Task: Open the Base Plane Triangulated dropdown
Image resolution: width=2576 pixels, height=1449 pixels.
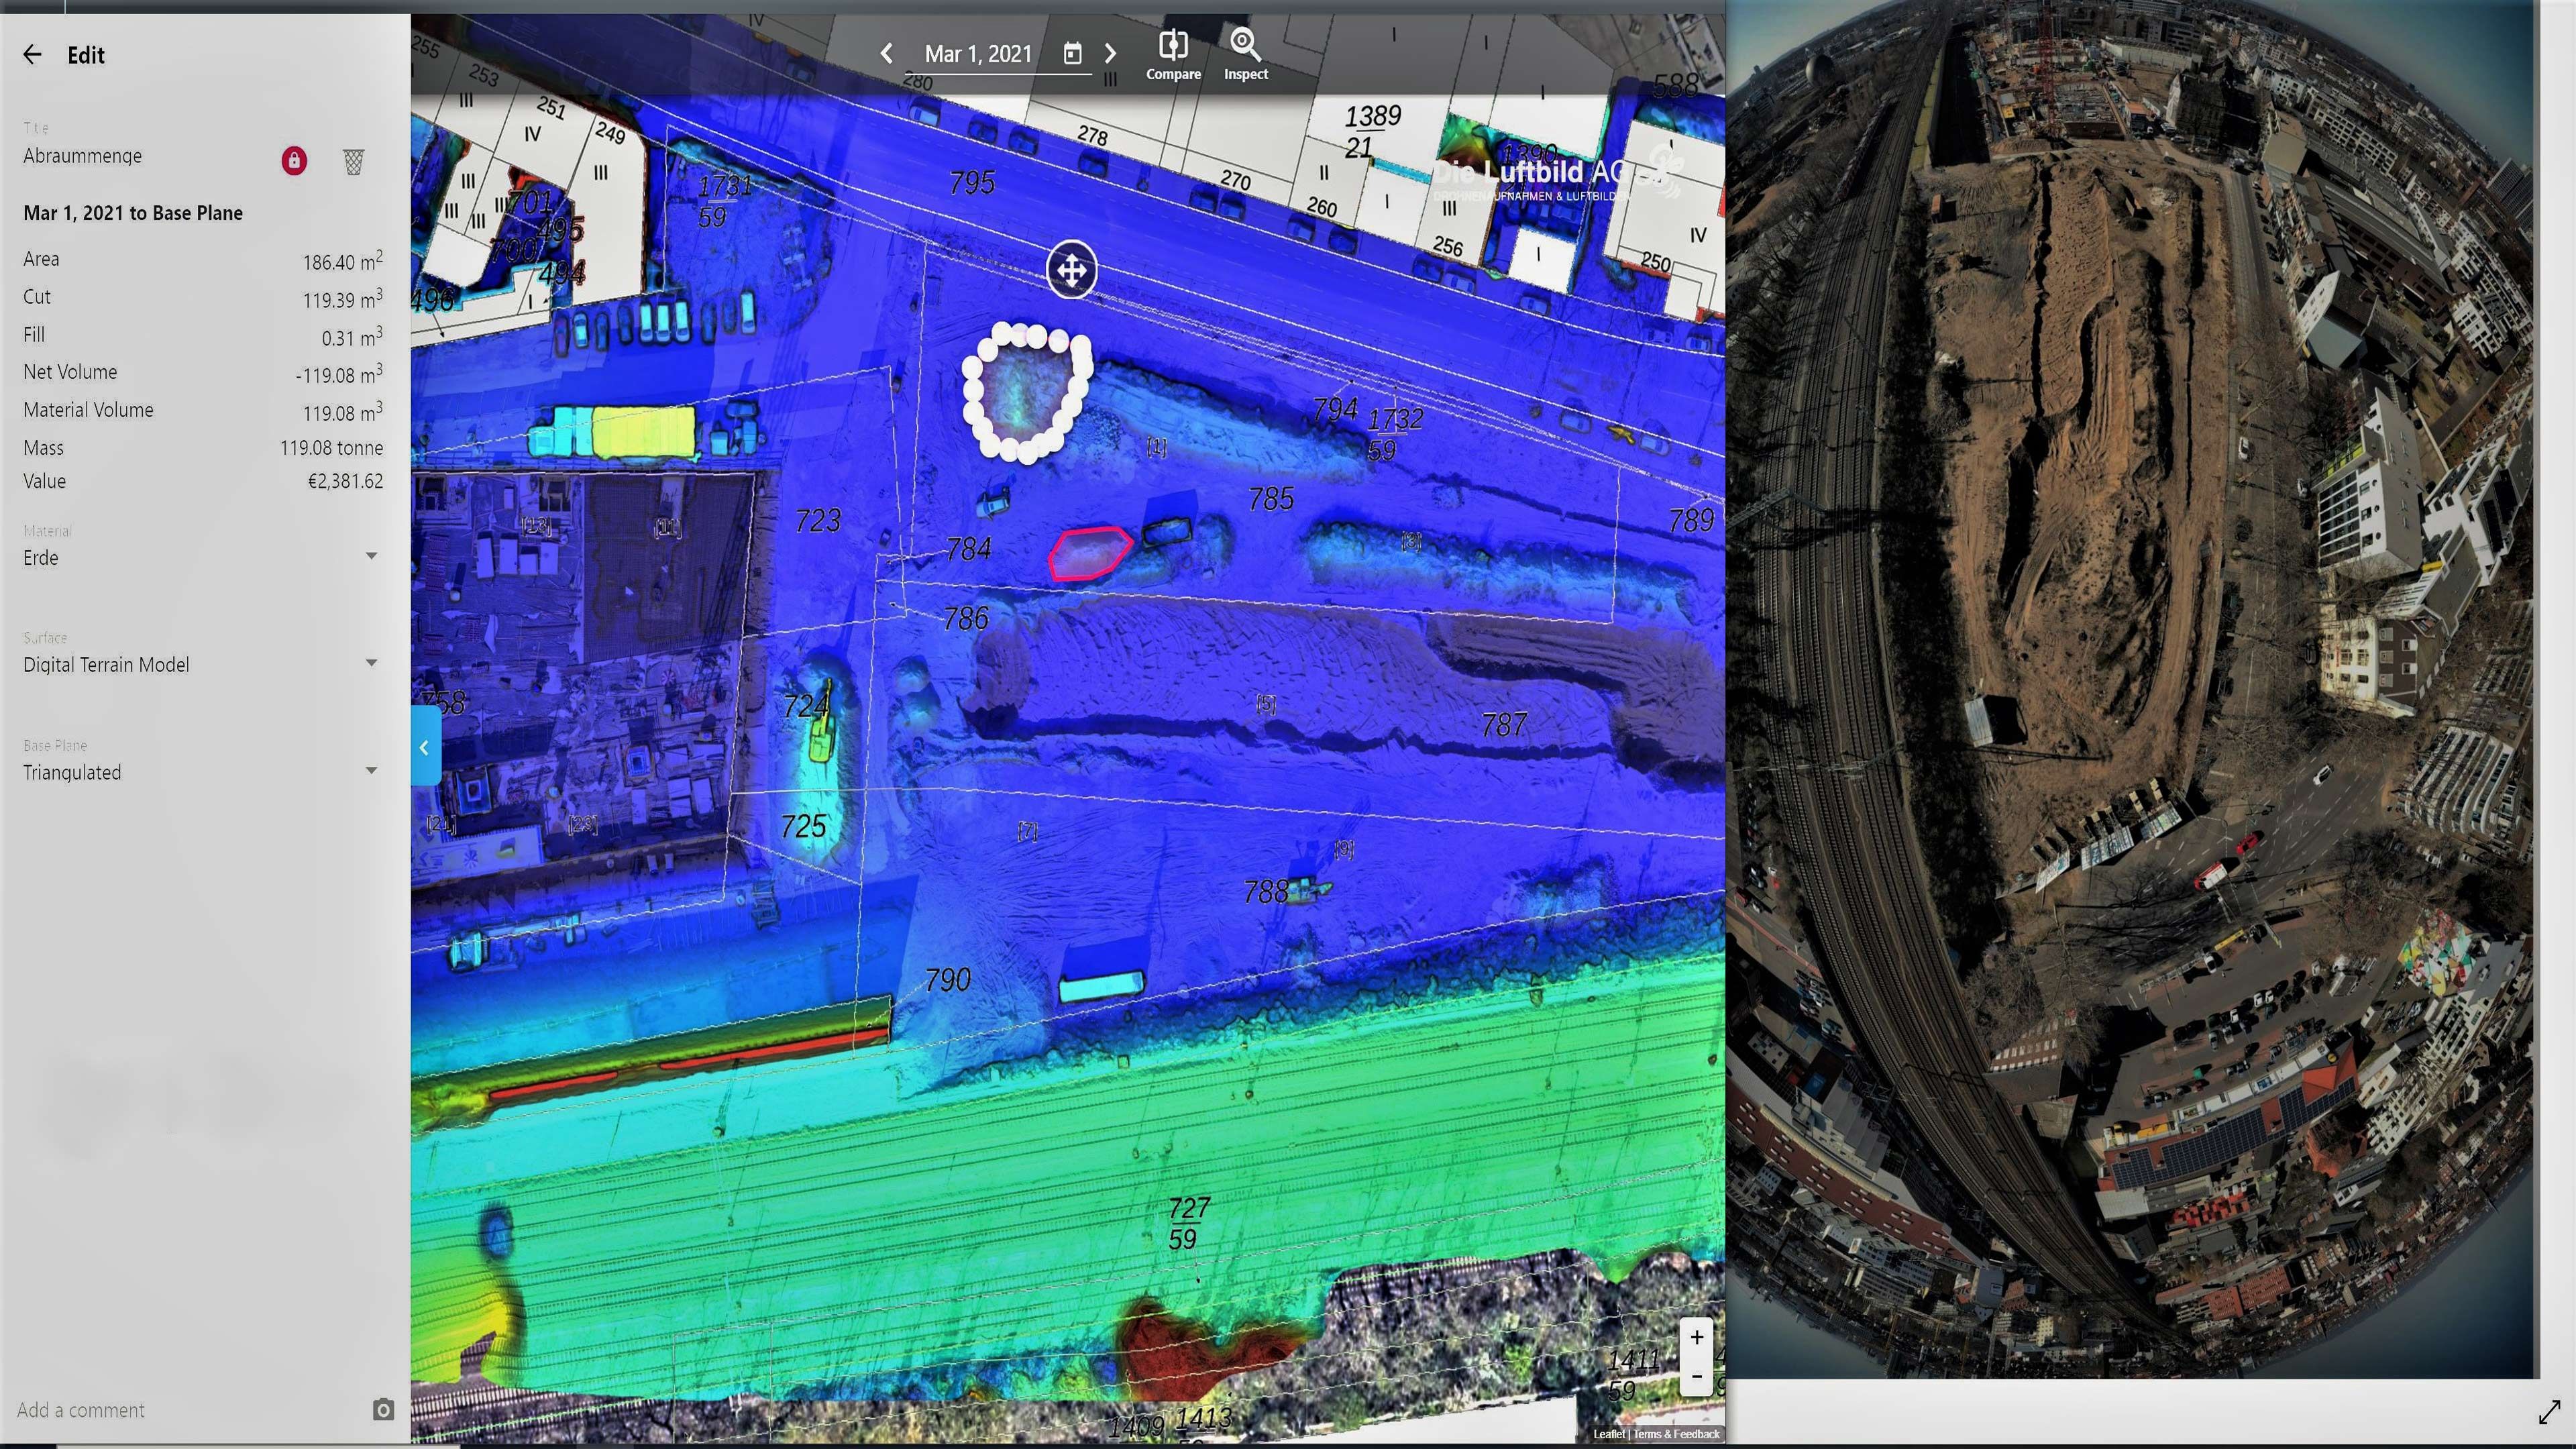Action: click(371, 771)
